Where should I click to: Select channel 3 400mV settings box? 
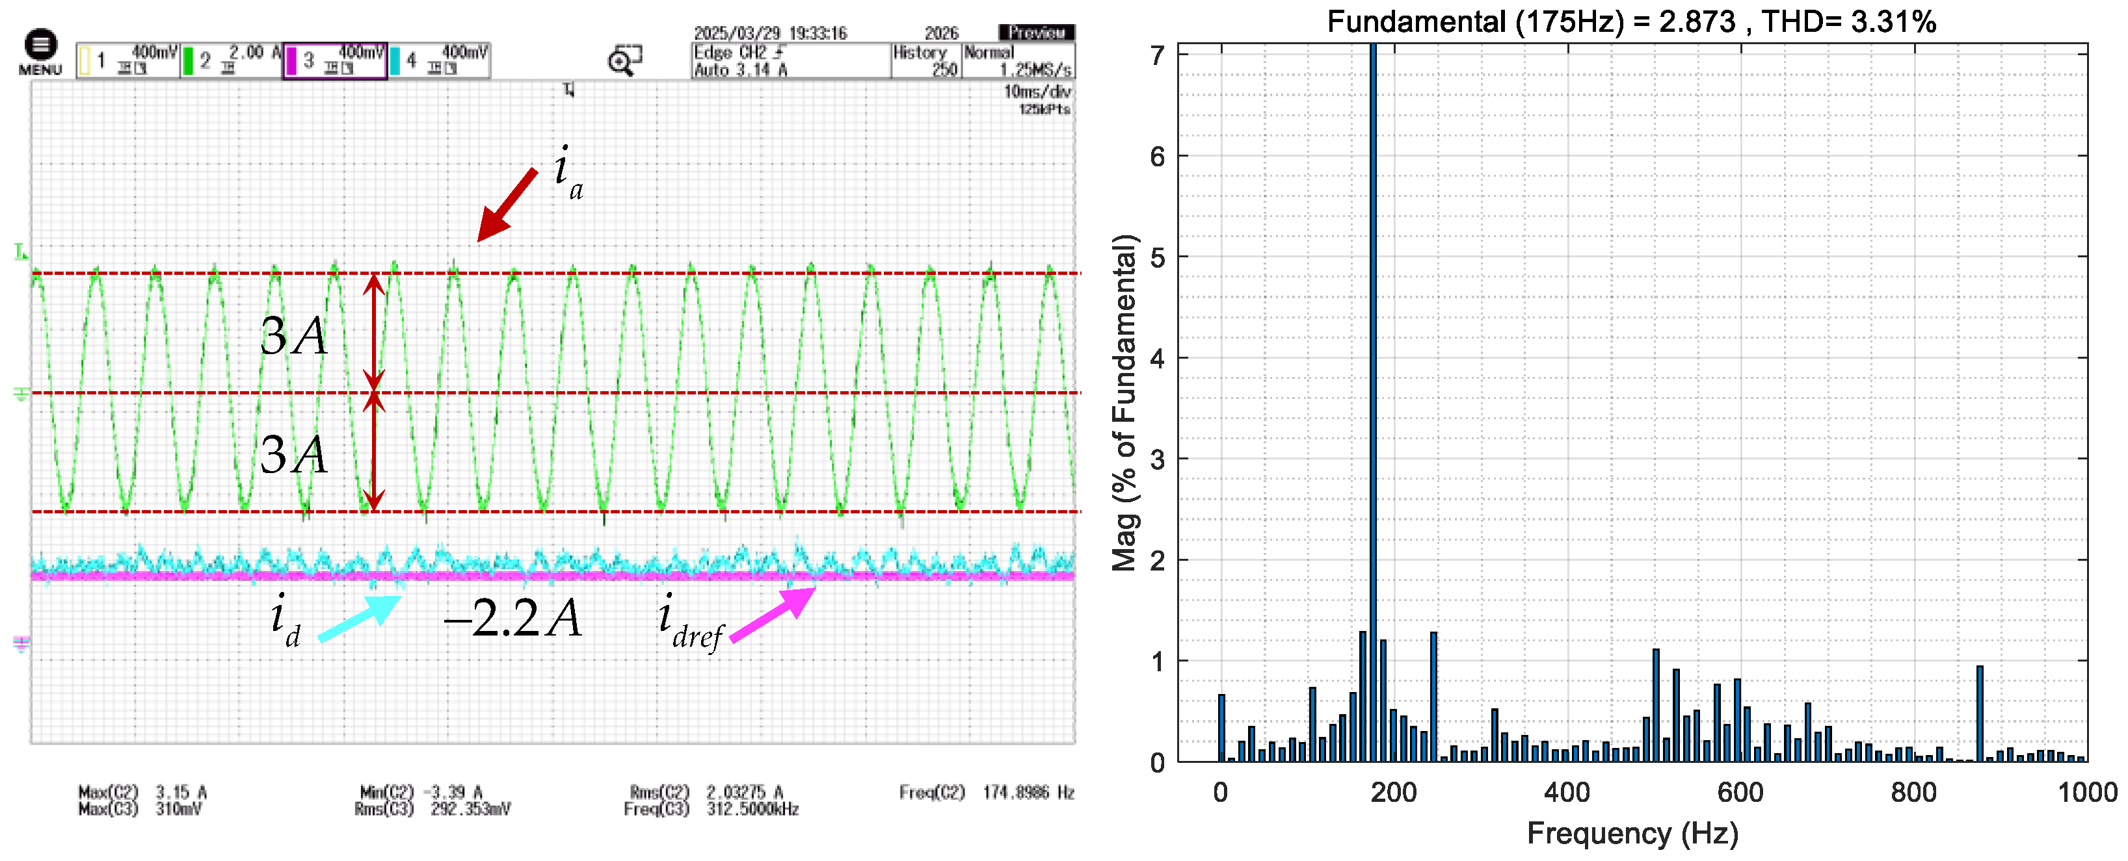pyautogui.click(x=334, y=60)
